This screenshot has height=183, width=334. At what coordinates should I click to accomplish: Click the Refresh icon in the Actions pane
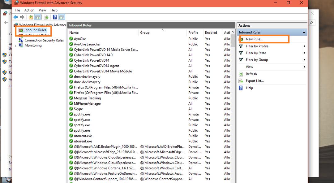(x=241, y=74)
